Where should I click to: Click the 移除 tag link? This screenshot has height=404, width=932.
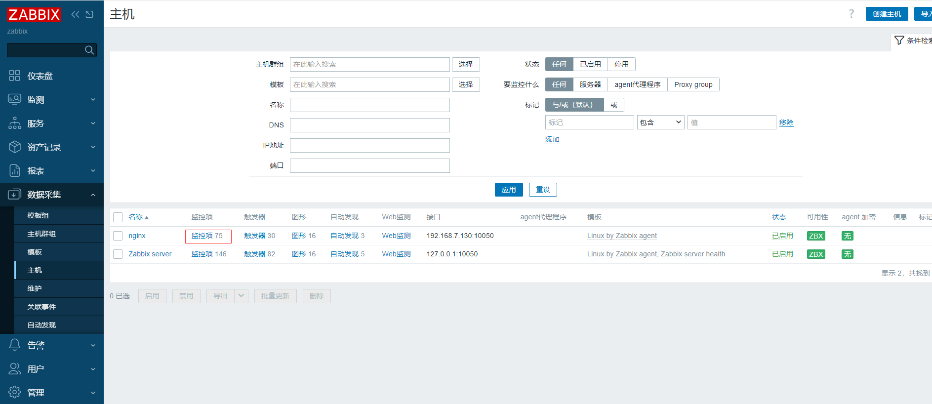(x=786, y=122)
